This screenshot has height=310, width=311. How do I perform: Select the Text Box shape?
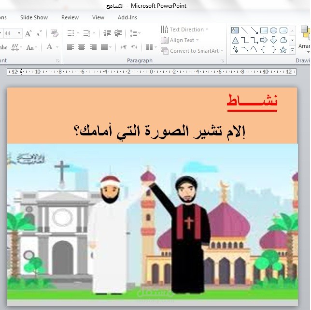coord(235,30)
